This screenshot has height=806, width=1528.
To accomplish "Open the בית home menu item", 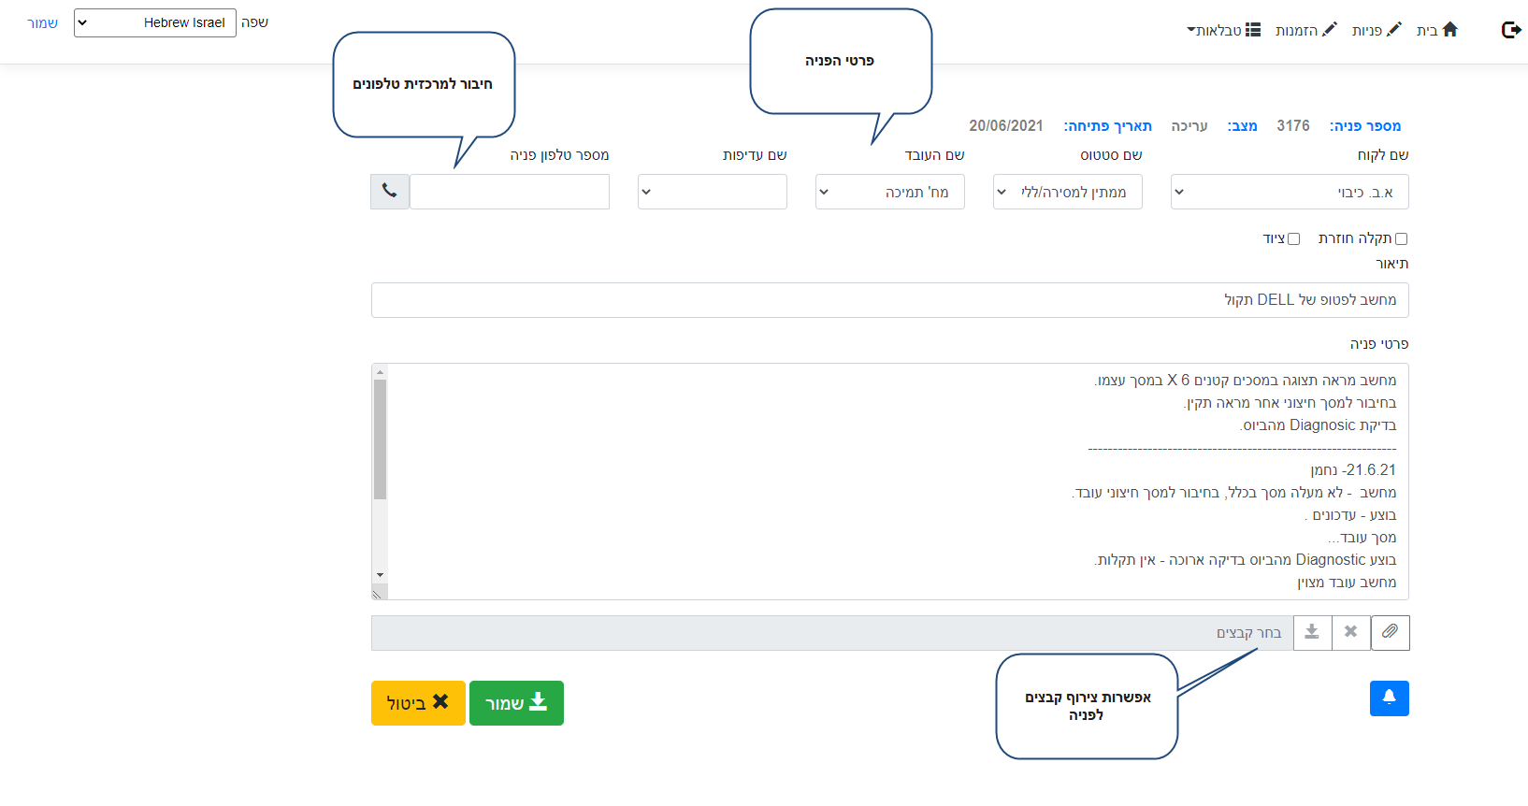I will click(x=1437, y=30).
